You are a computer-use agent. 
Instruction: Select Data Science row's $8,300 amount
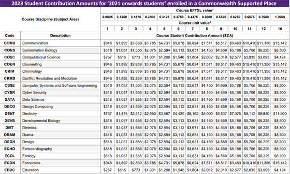pos(280,99)
